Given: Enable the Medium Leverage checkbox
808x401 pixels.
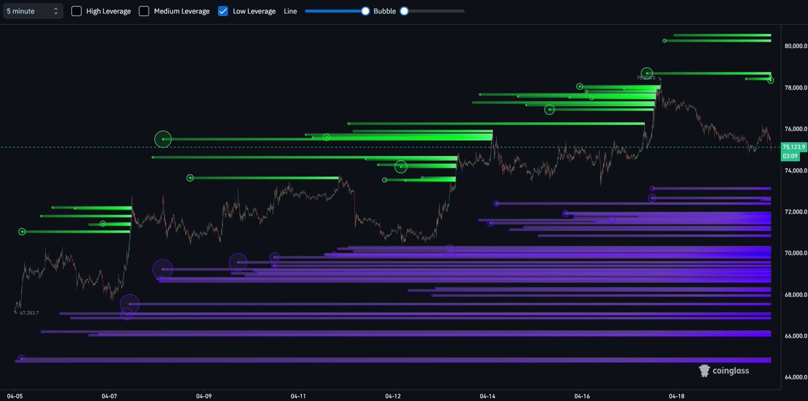Looking at the screenshot, I should click(144, 11).
